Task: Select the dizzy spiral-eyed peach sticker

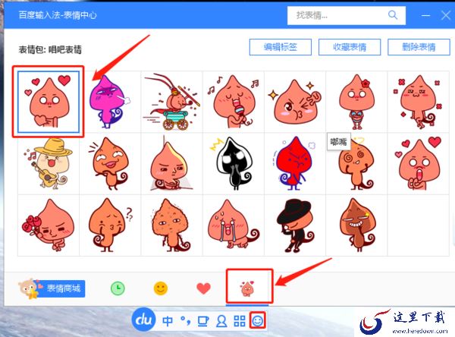Action: point(356,163)
